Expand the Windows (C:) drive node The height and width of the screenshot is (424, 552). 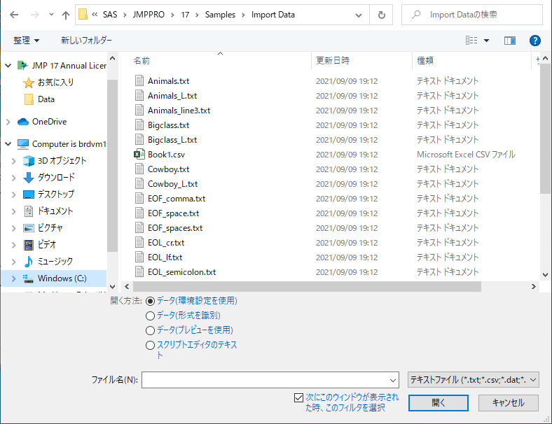[x=14, y=278]
